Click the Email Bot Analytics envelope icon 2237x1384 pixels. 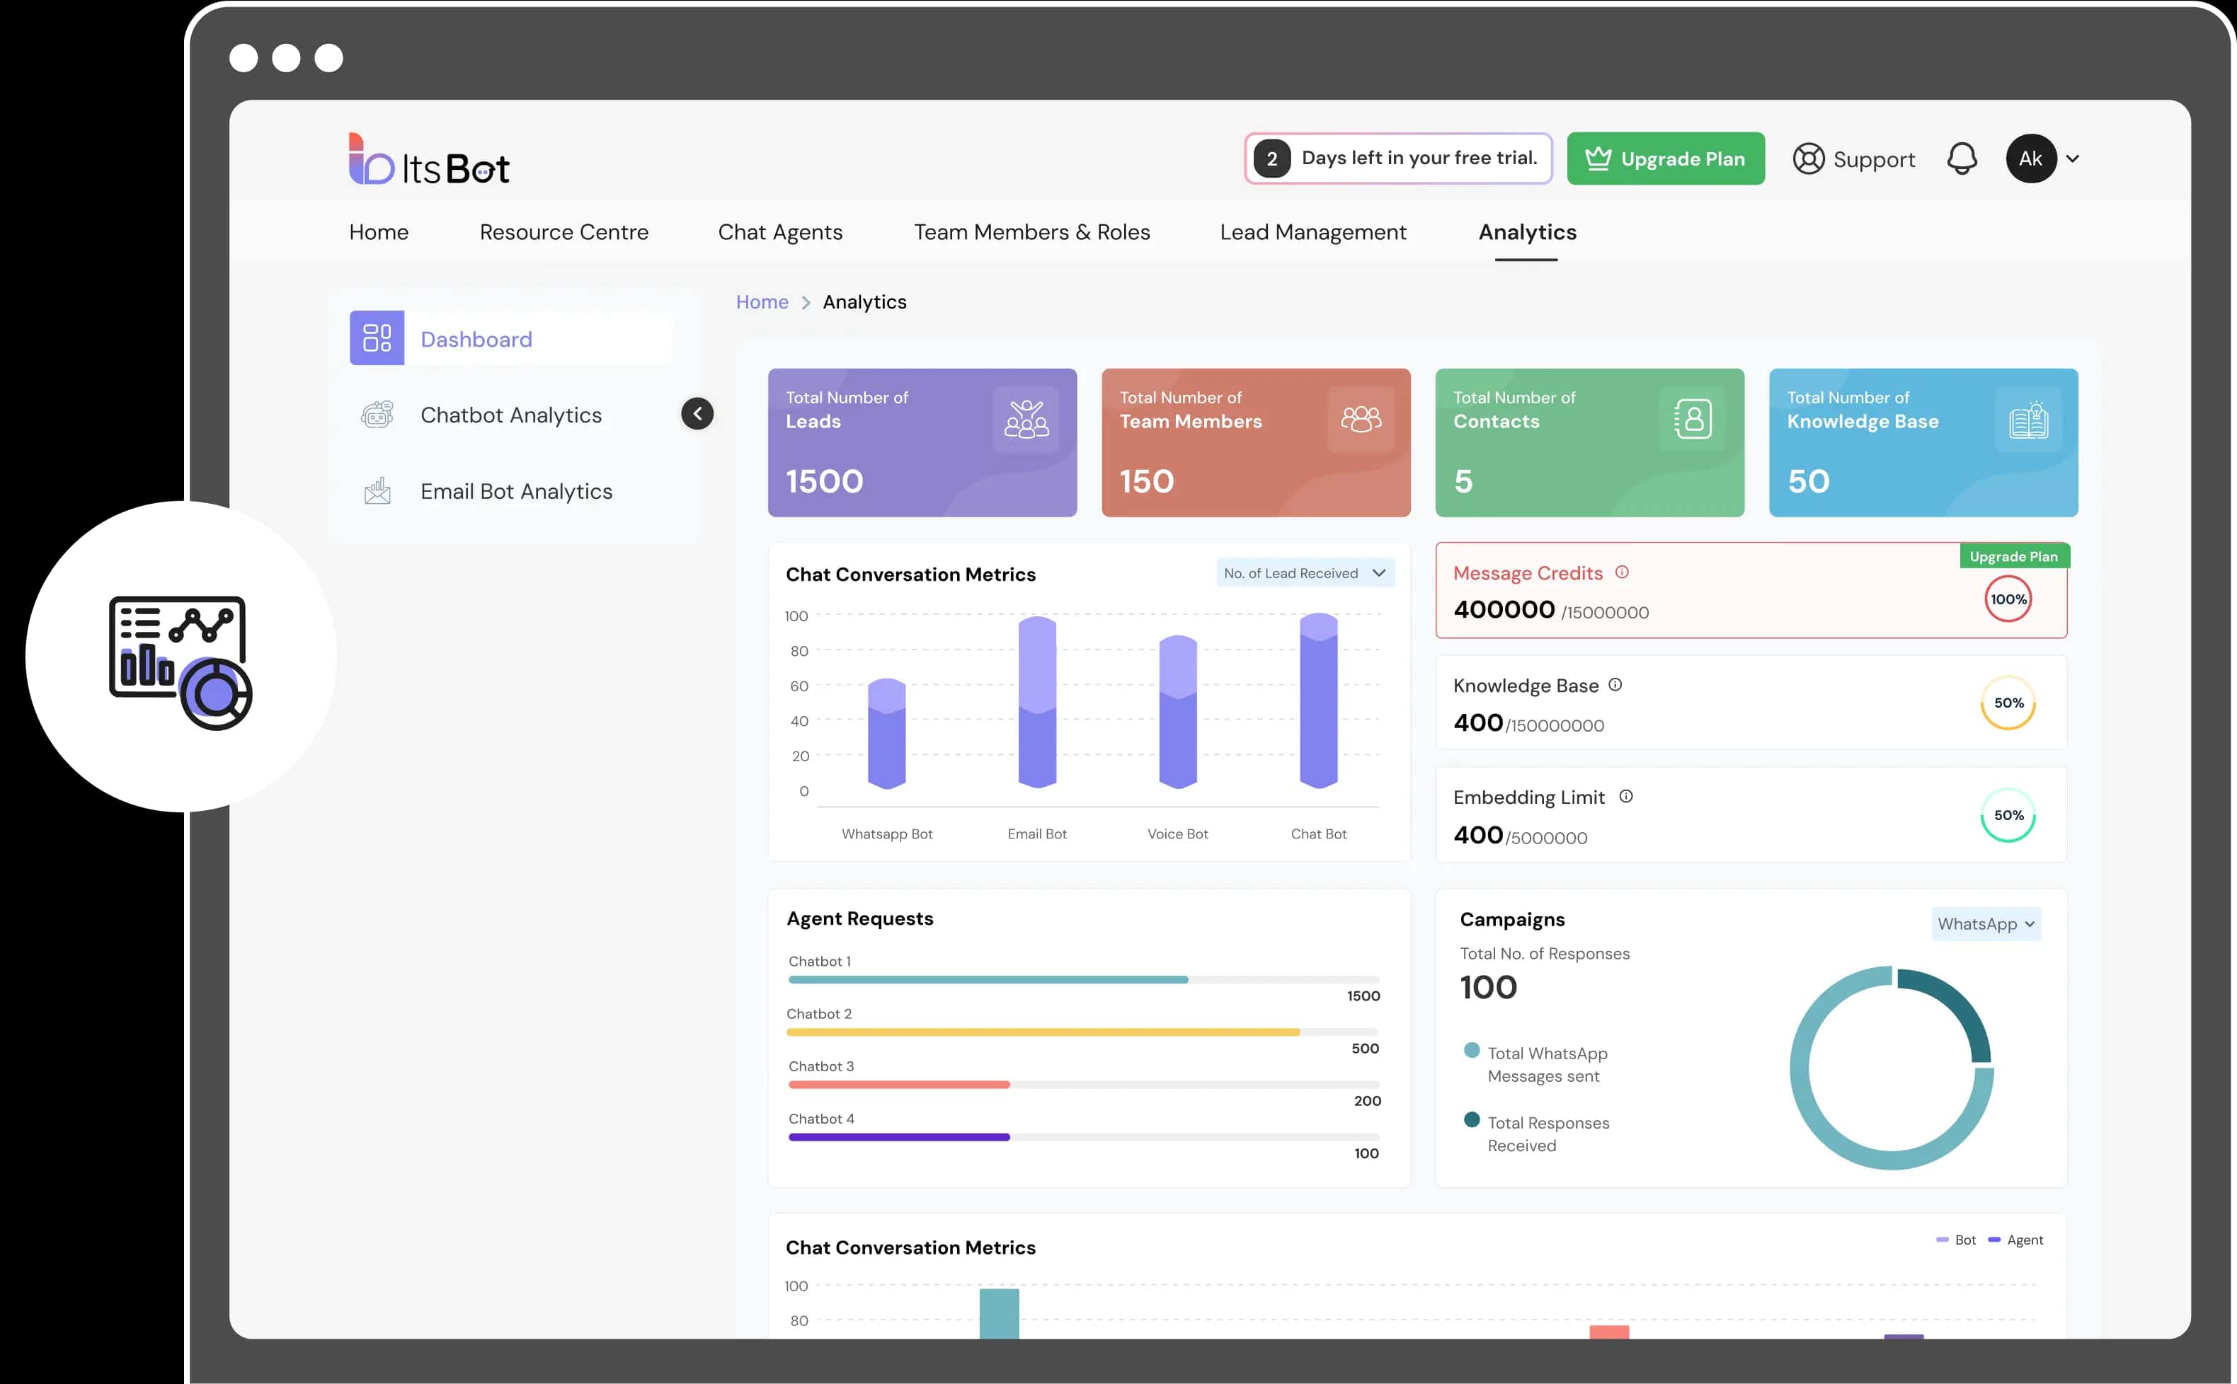377,492
